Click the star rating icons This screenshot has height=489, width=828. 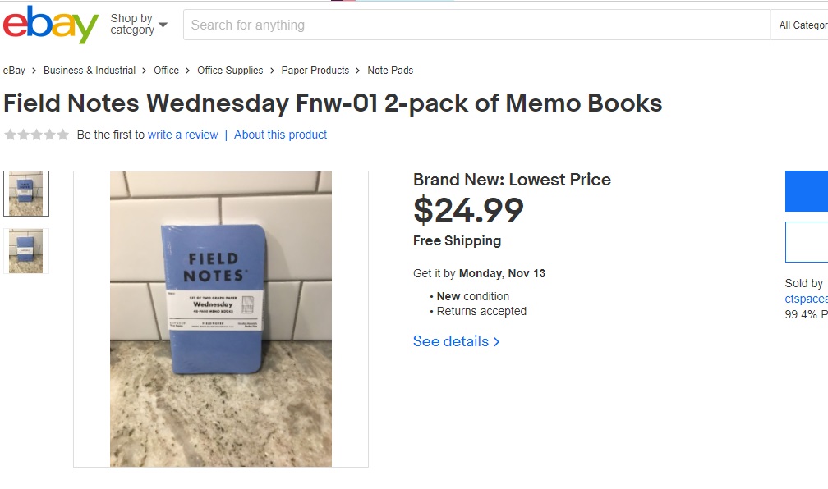[x=37, y=135]
